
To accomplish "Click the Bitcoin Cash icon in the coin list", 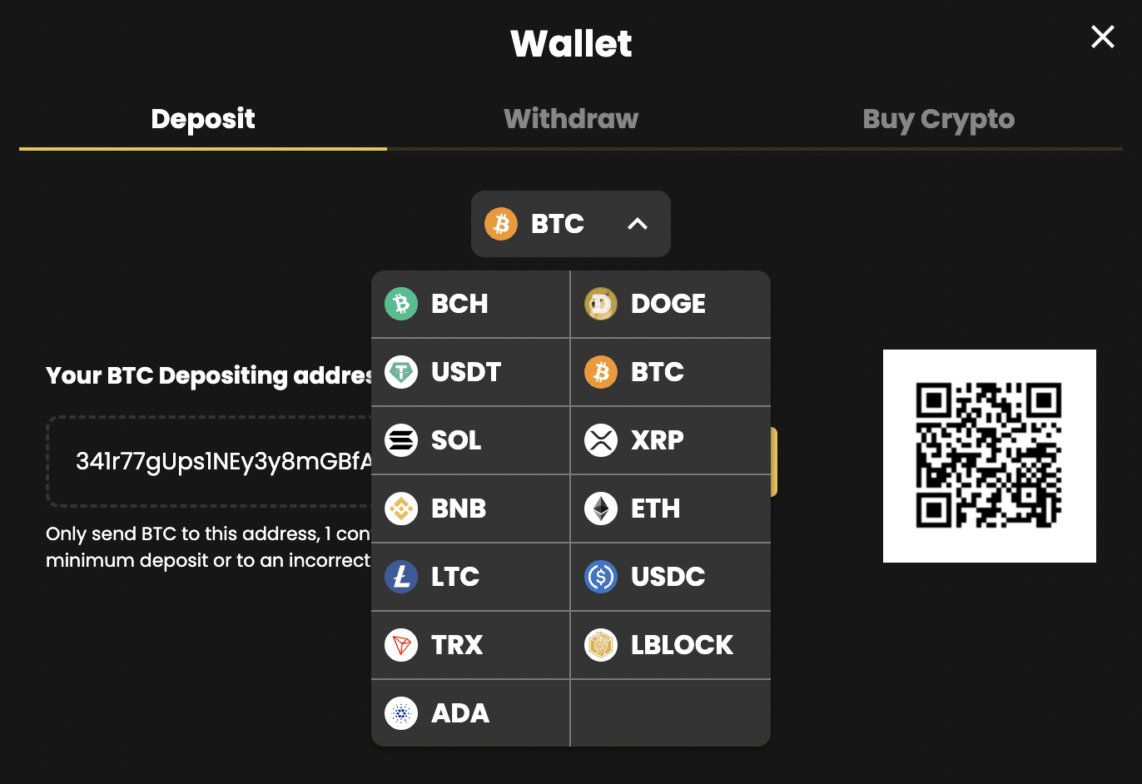I will tap(401, 304).
